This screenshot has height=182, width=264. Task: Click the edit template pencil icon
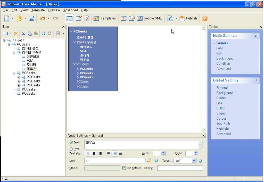click(79, 18)
